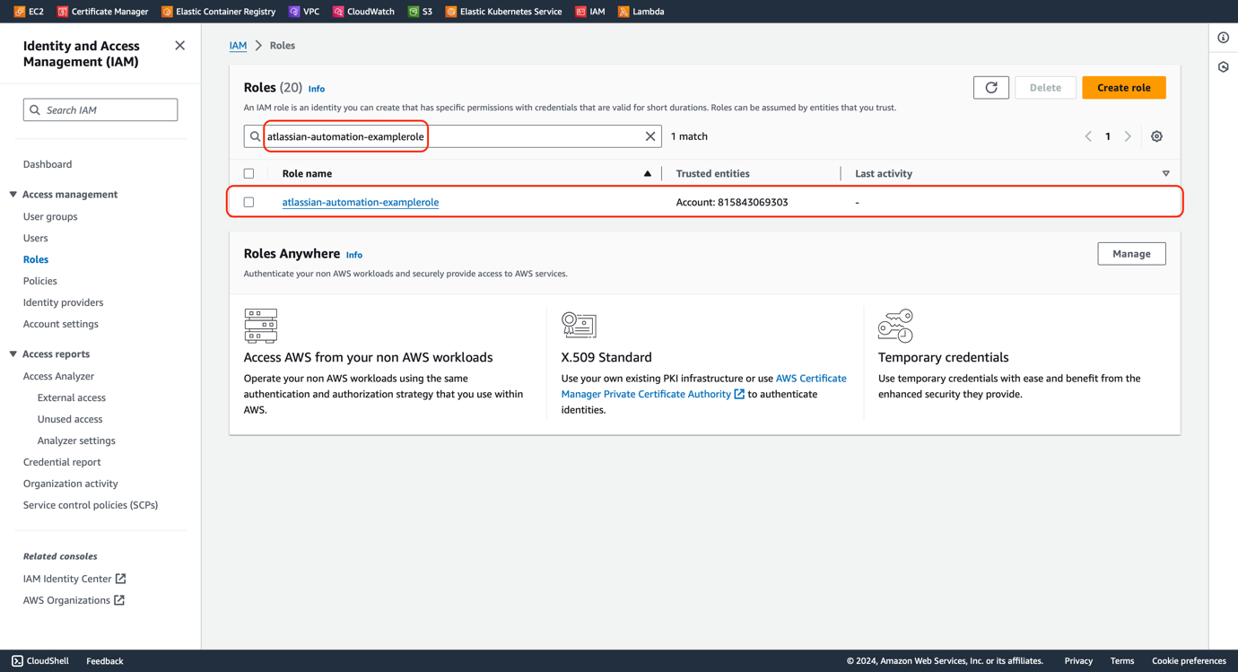Open External access under Access Analyzer
The width and height of the screenshot is (1238, 672).
tap(72, 397)
